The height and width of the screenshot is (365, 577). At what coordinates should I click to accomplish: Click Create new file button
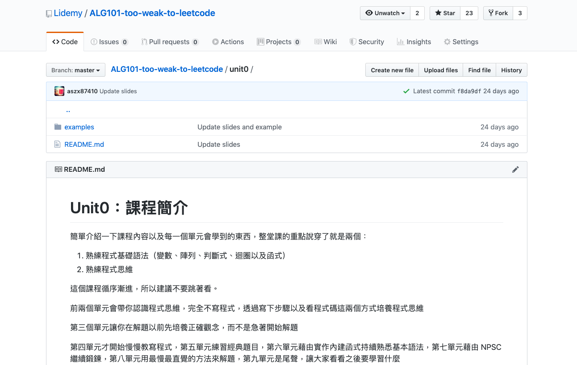click(x=392, y=70)
